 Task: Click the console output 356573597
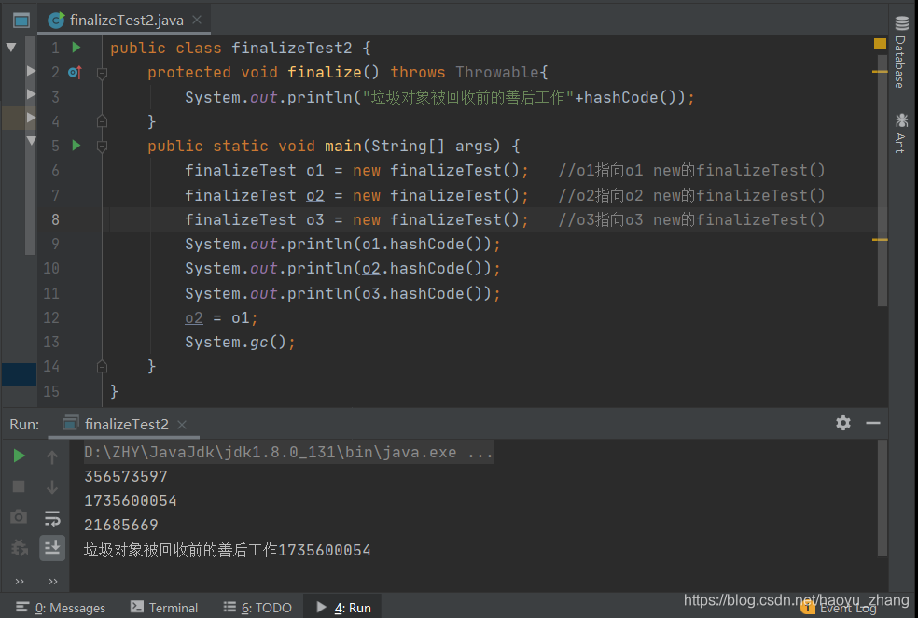tap(126, 476)
